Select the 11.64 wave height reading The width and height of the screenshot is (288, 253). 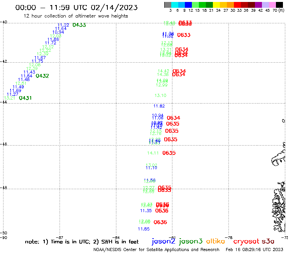pos(61,28)
